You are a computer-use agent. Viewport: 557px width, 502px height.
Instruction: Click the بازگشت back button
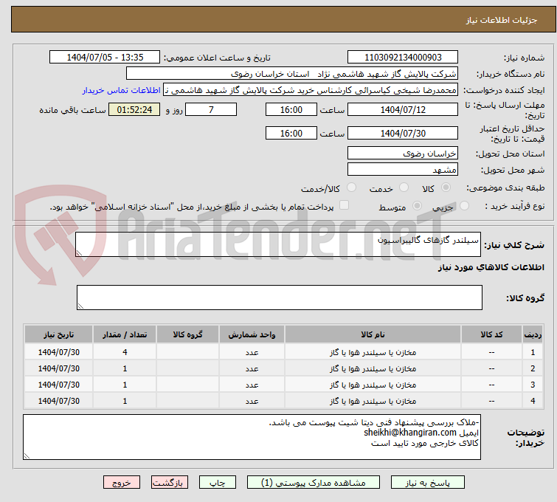coord(170,483)
